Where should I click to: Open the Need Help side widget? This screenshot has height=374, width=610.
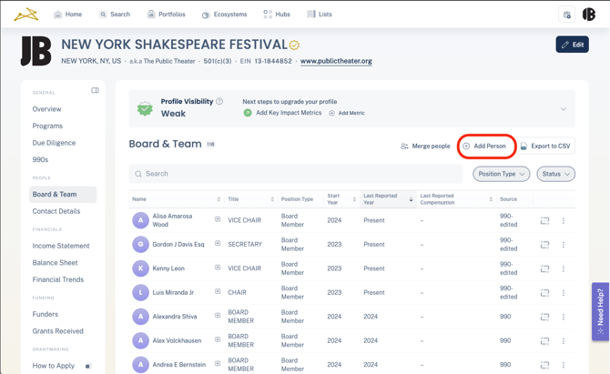(600, 311)
